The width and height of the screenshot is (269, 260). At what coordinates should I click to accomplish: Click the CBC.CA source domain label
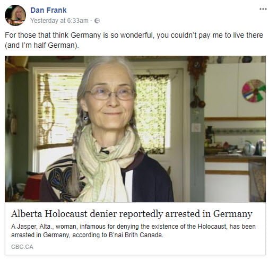tap(22, 247)
